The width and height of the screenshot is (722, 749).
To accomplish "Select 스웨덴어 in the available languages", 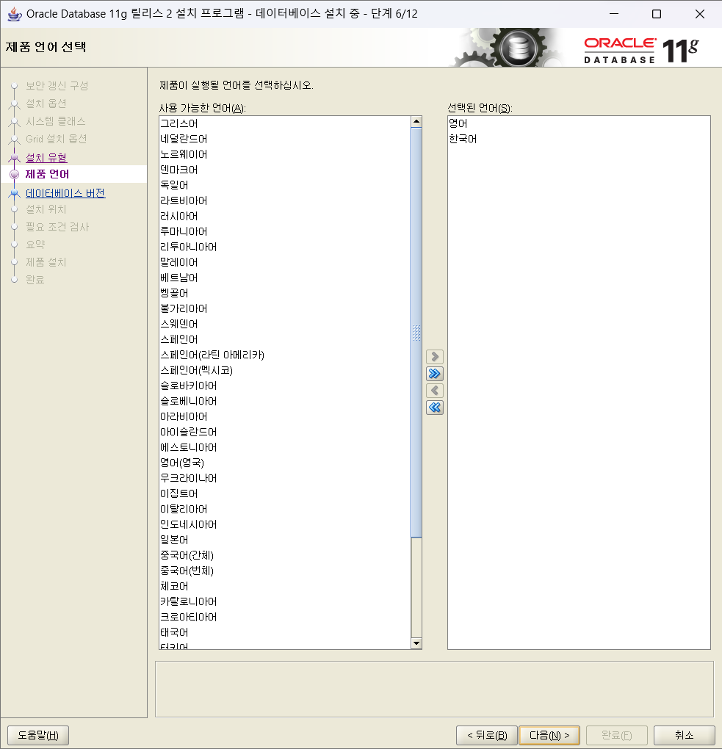I will point(285,324).
